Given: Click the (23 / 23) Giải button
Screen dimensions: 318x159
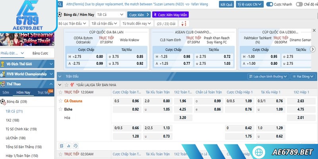Looking at the screenshot, I should (166, 23).
